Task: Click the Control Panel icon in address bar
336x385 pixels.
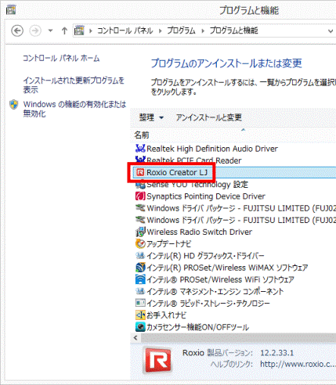Action: (x=79, y=31)
